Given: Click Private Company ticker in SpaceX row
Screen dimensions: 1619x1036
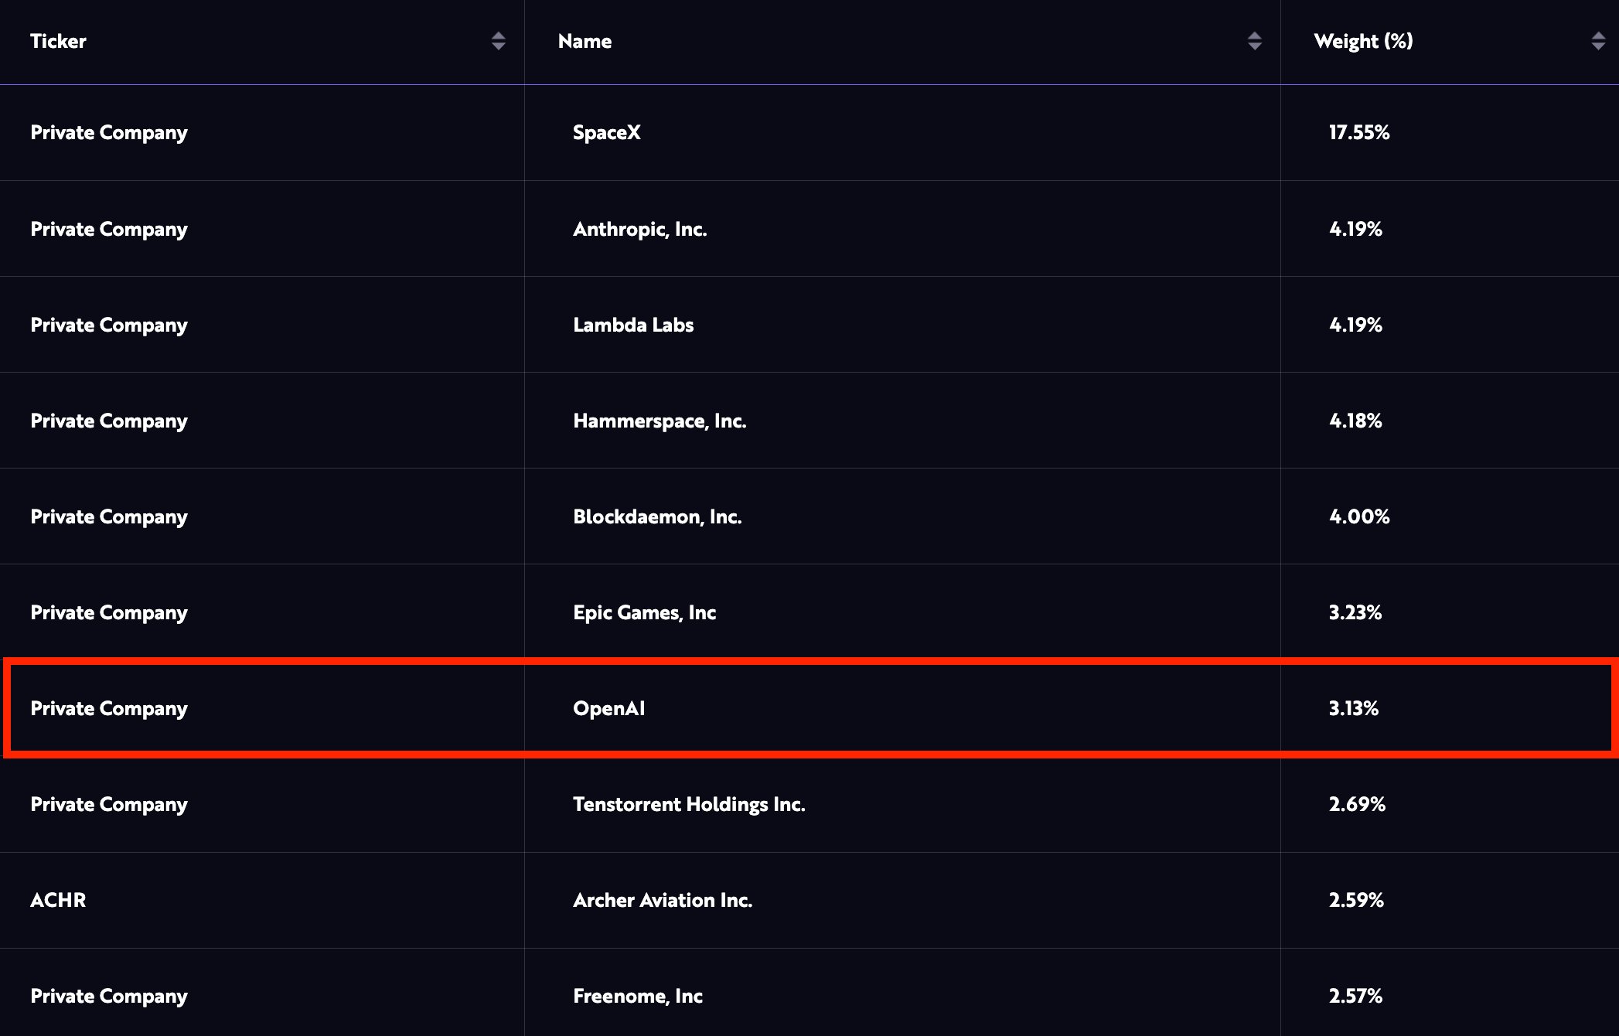Looking at the screenshot, I should 109,133.
